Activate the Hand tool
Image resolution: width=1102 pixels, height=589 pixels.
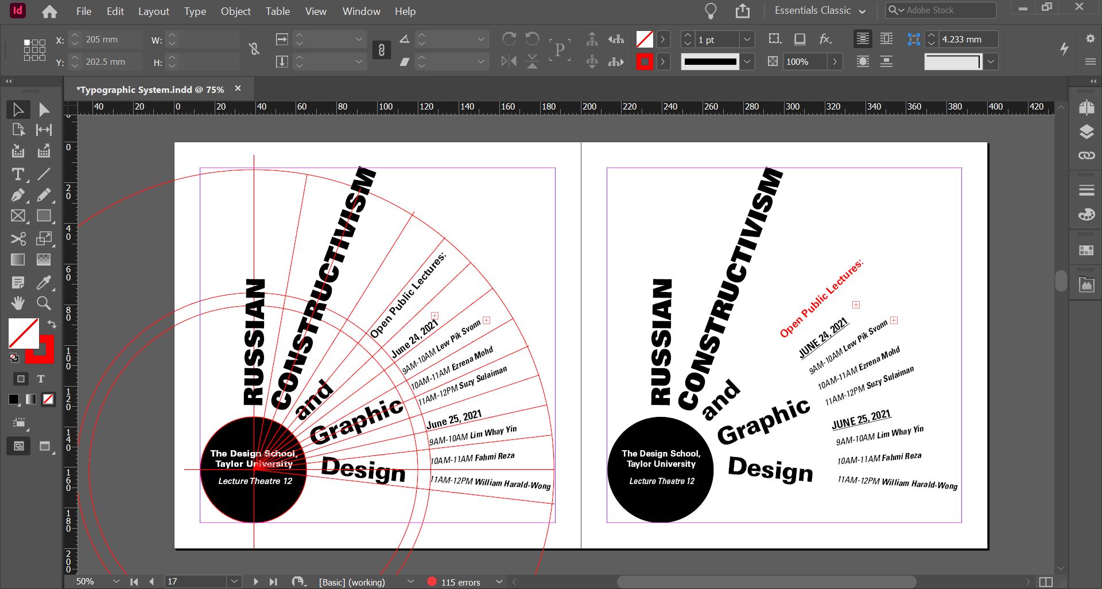(17, 303)
